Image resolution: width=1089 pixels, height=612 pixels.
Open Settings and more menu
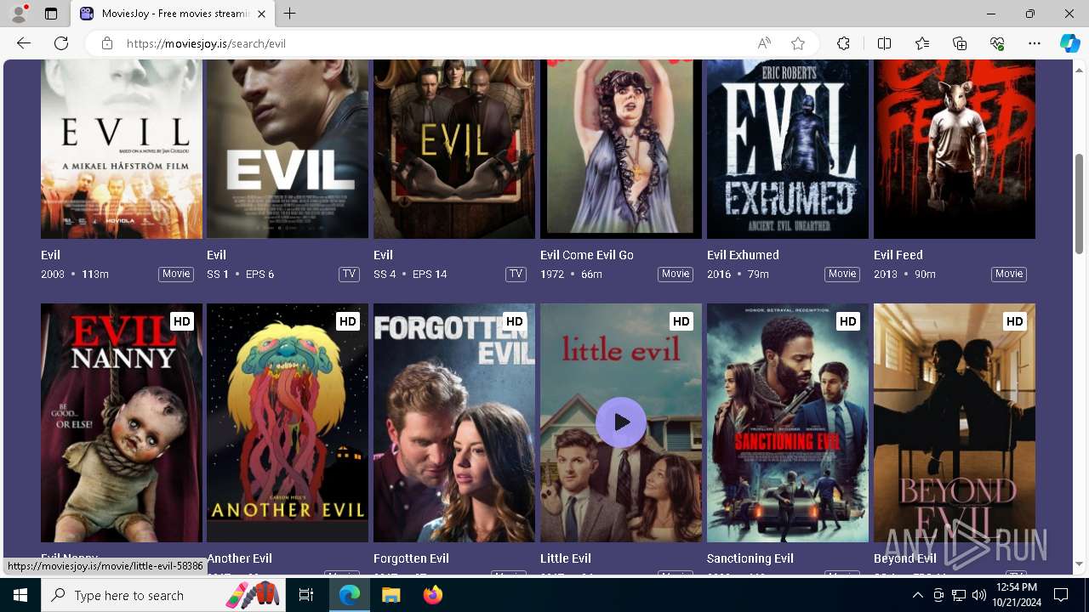point(1035,43)
